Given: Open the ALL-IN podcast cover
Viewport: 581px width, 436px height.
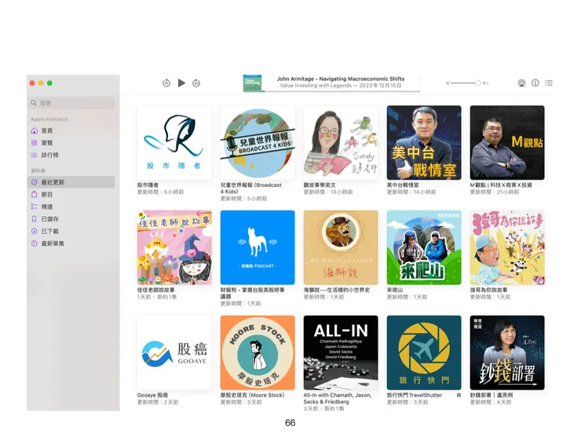Looking at the screenshot, I should [341, 353].
